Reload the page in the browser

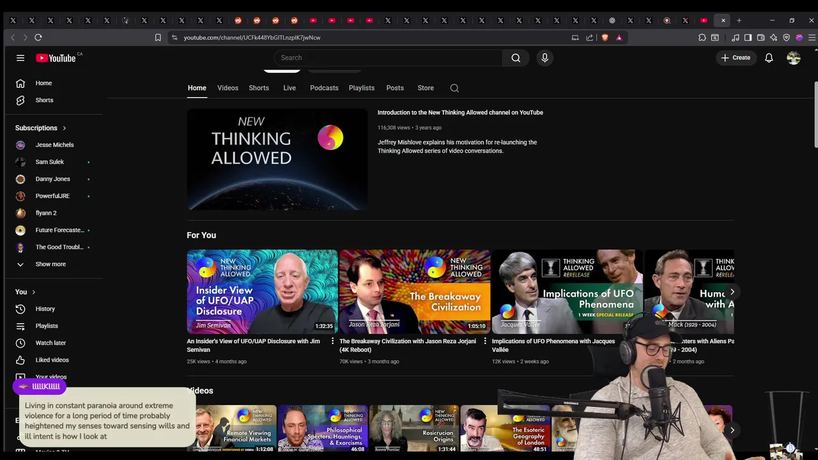click(x=38, y=38)
